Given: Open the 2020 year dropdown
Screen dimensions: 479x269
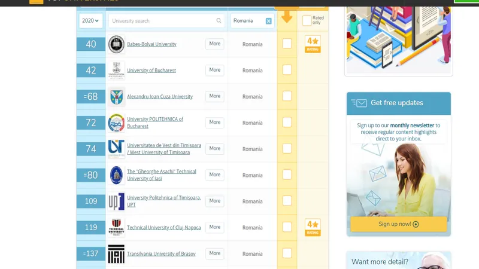Looking at the screenshot, I should tap(91, 21).
